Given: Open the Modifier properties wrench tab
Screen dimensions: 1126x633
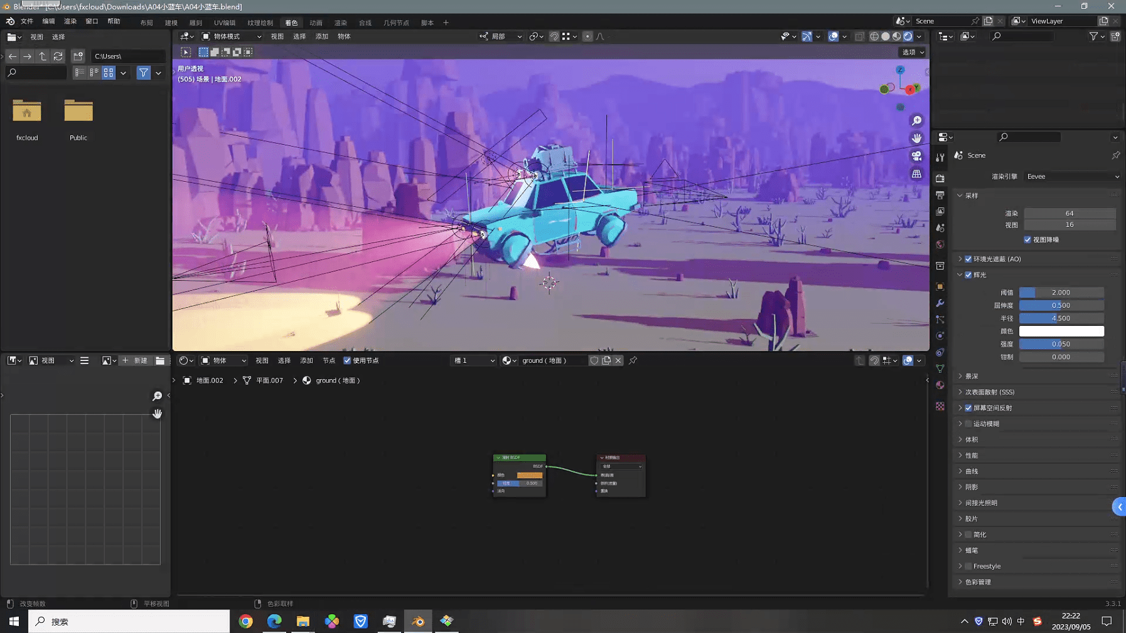Looking at the screenshot, I should coord(940,303).
